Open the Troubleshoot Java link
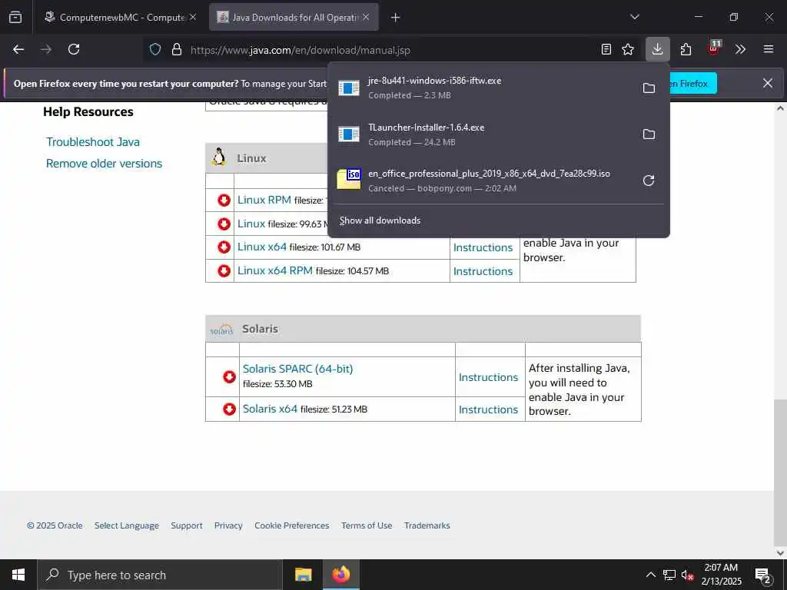This screenshot has height=590, width=787. click(x=93, y=142)
